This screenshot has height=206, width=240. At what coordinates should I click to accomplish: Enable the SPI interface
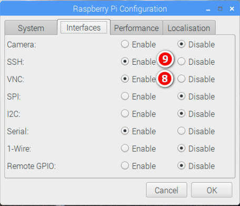125,96
